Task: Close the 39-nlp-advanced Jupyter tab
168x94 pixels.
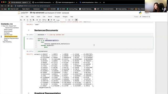Action: coord(30,2)
